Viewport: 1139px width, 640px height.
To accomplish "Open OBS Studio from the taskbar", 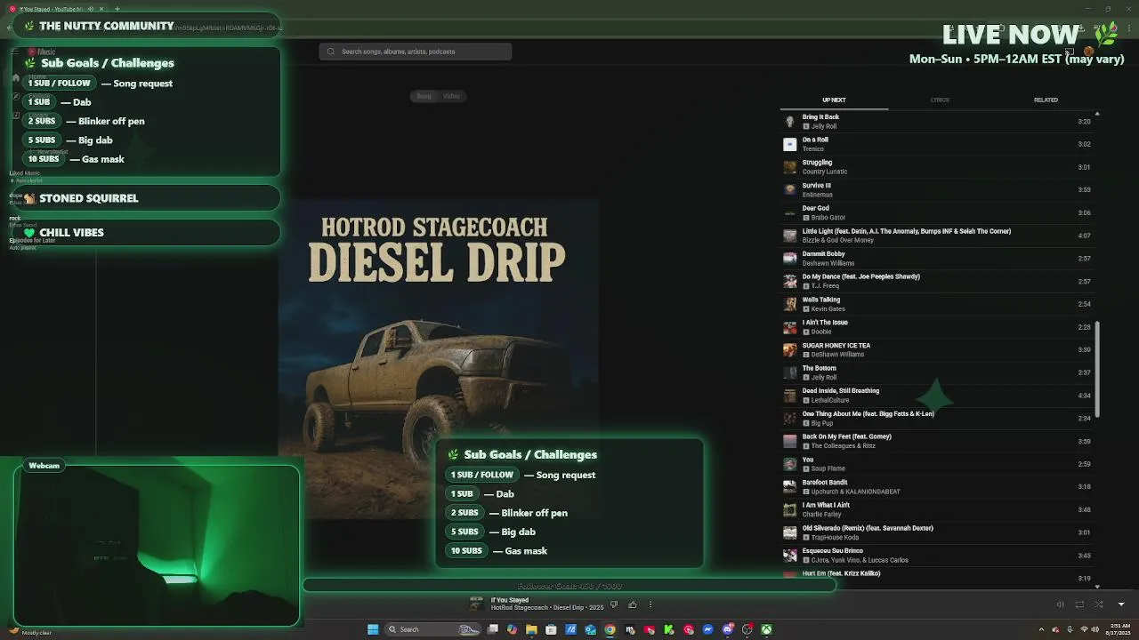I will [x=747, y=629].
